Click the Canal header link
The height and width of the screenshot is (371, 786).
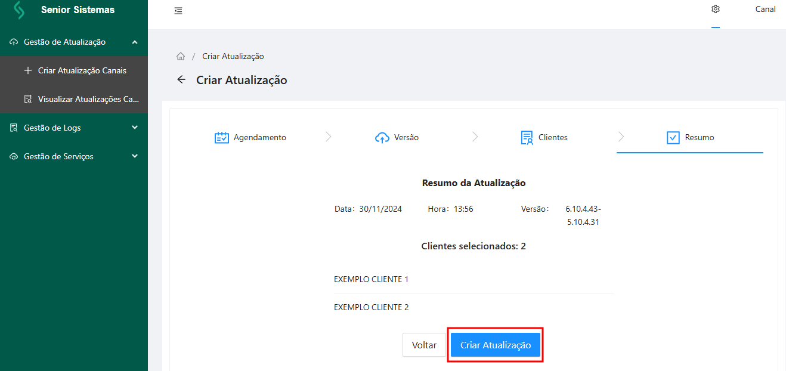click(x=766, y=9)
